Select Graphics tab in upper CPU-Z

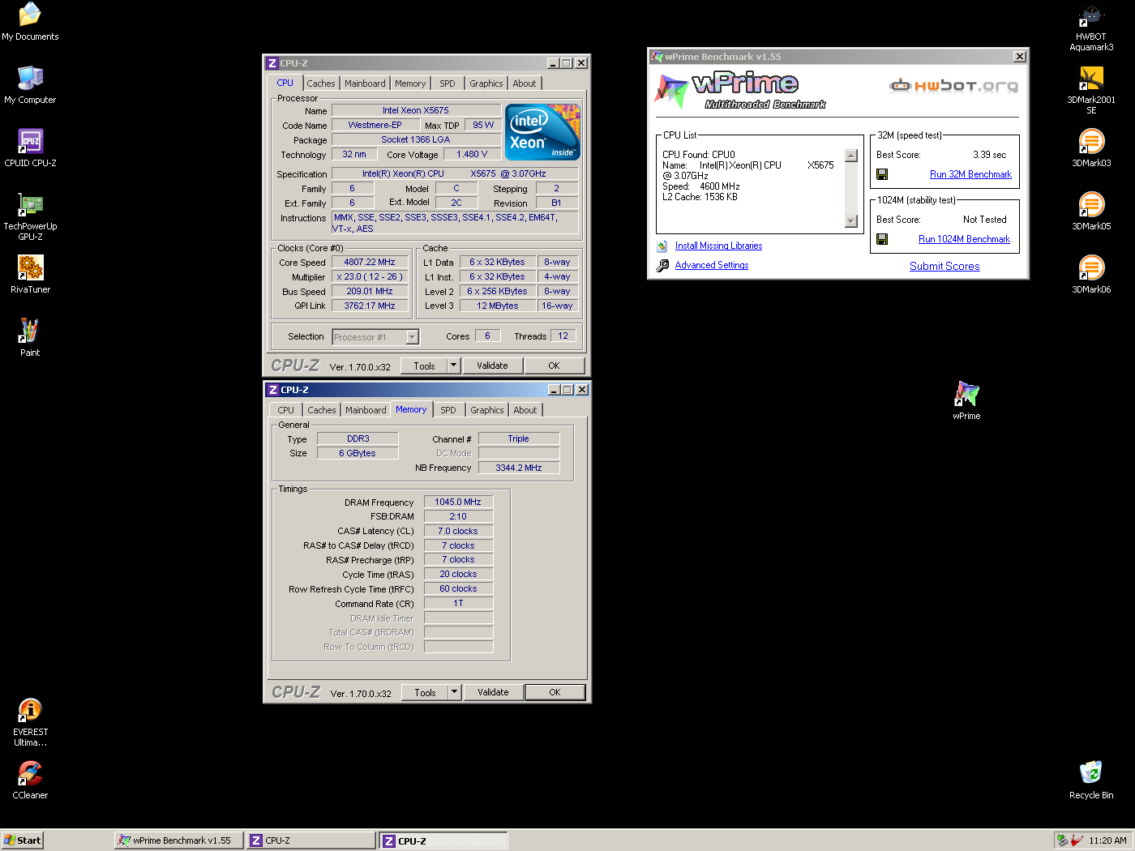coord(486,83)
